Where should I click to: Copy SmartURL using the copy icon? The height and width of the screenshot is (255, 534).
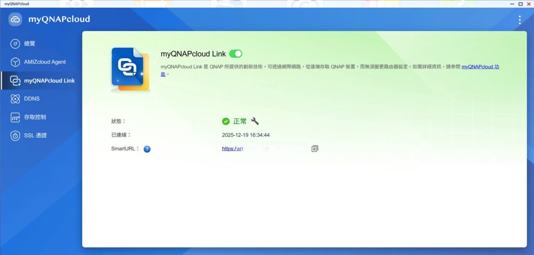(315, 148)
